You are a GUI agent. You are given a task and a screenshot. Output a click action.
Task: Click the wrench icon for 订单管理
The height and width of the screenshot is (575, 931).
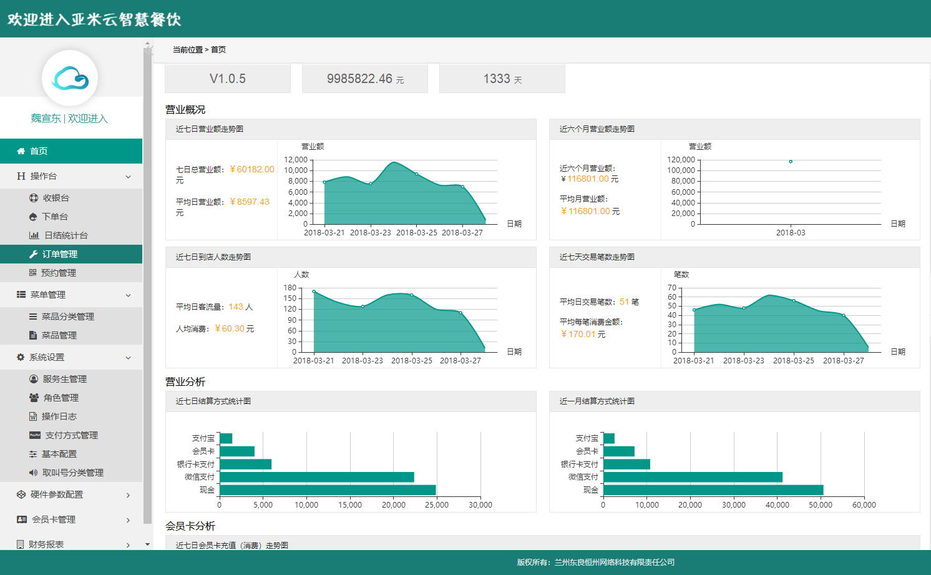click(x=34, y=254)
